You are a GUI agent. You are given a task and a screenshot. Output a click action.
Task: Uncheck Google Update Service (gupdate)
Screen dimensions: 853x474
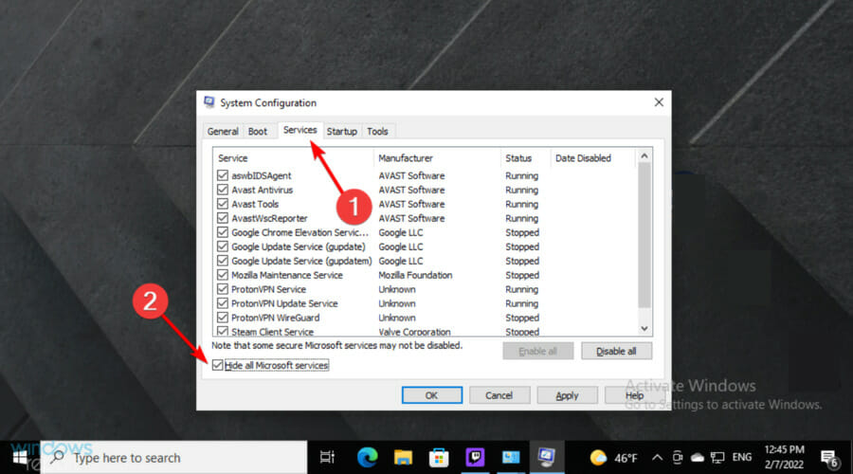[x=222, y=246]
